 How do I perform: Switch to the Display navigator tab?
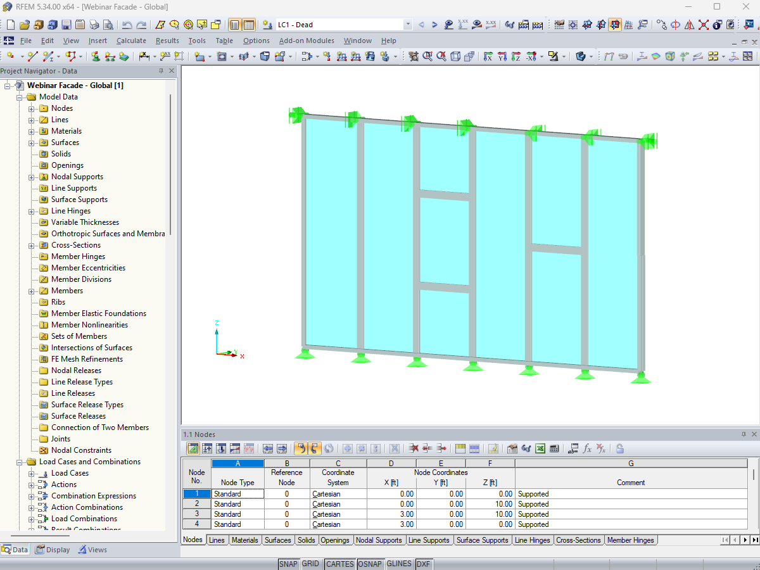click(x=53, y=550)
